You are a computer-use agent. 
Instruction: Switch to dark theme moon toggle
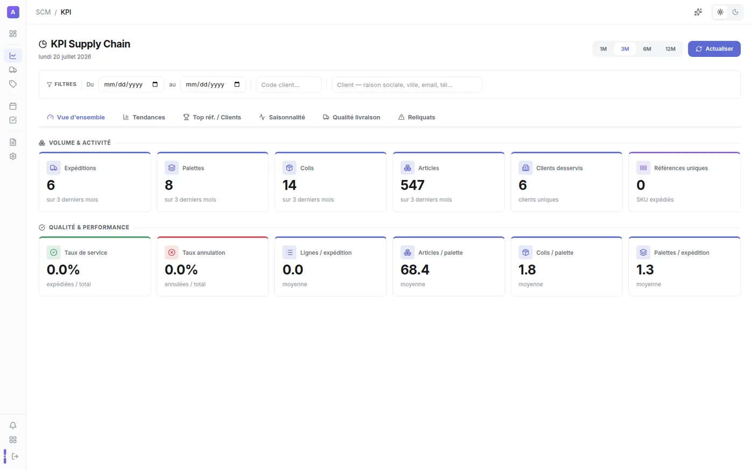pyautogui.click(x=735, y=12)
